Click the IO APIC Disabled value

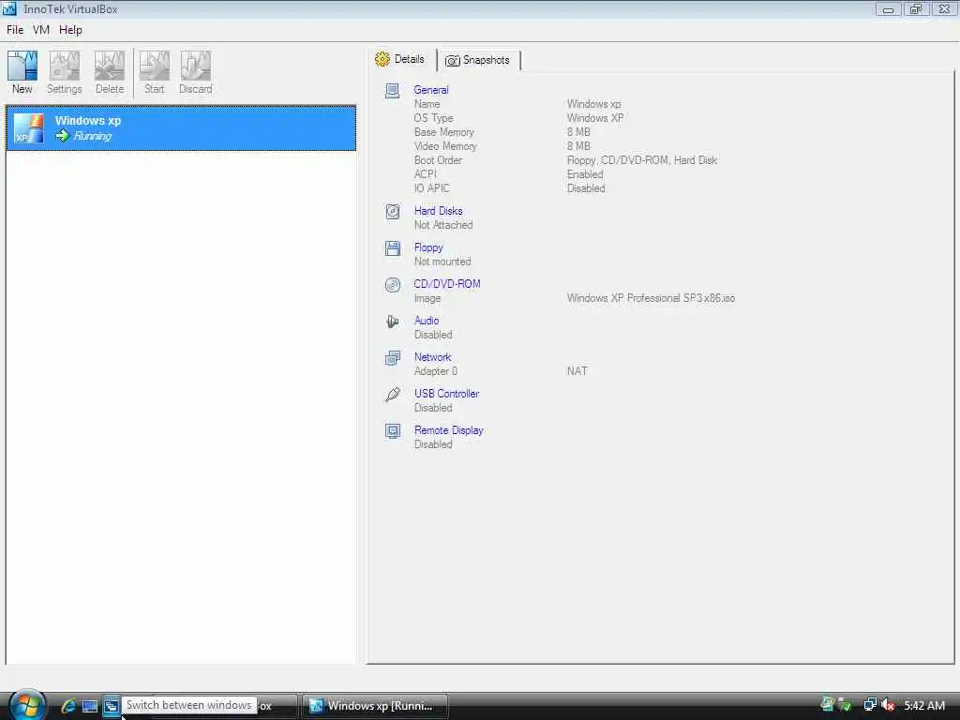[x=586, y=188]
